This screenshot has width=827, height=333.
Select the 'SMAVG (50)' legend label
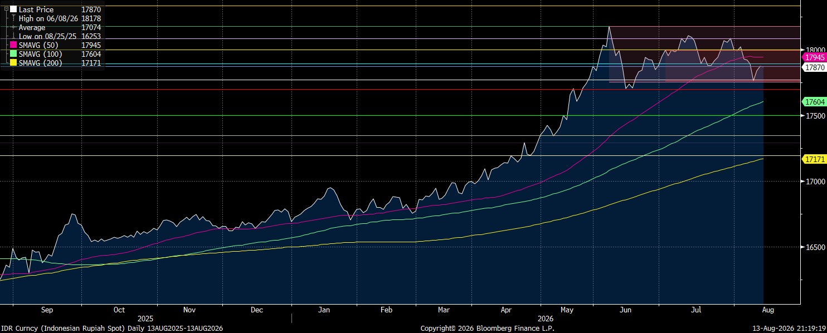(x=38, y=45)
